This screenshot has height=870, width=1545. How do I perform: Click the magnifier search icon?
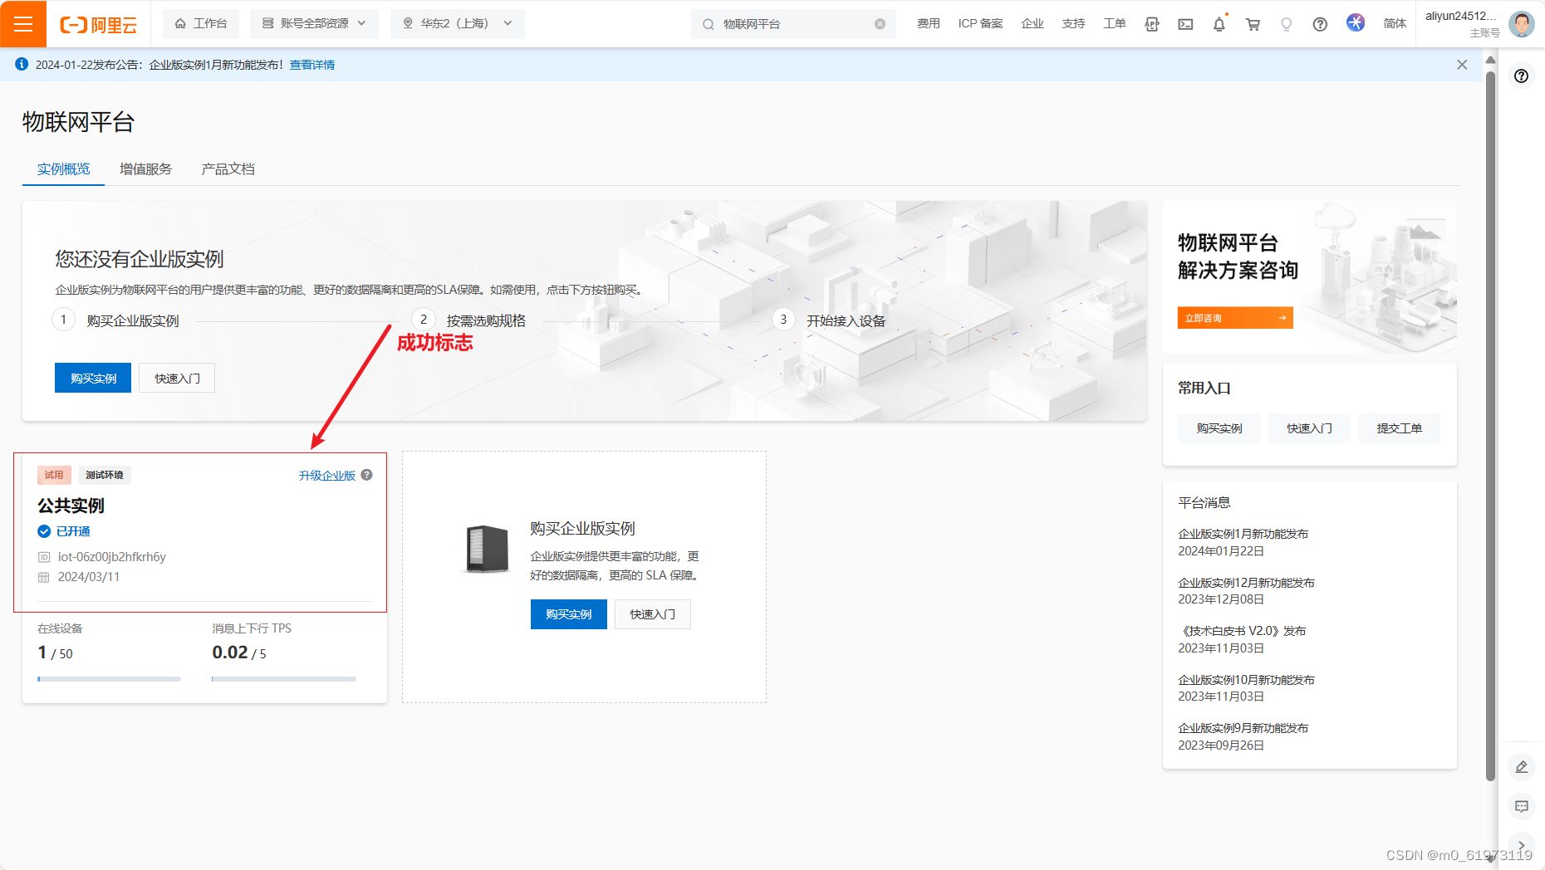[709, 24]
